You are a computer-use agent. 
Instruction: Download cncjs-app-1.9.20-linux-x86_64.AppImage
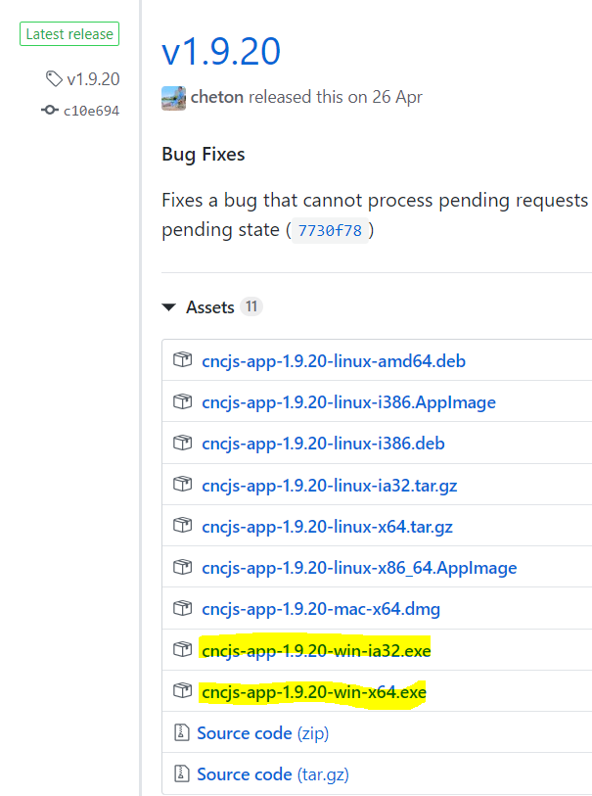point(359,568)
